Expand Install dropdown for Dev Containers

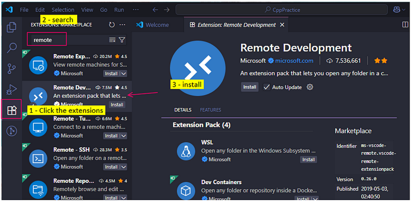click(x=315, y=199)
